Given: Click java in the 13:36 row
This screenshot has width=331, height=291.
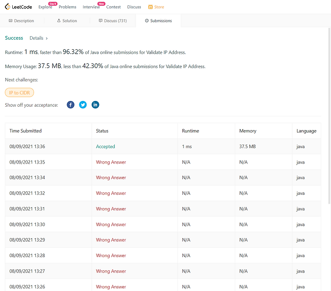Looking at the screenshot, I should (x=301, y=146).
